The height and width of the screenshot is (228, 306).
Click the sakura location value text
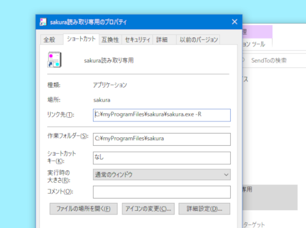(x=102, y=100)
